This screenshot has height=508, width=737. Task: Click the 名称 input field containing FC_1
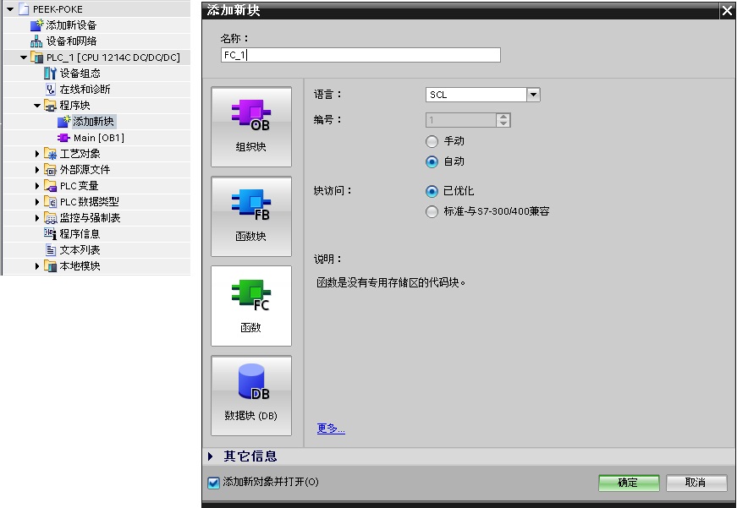pyautogui.click(x=360, y=55)
